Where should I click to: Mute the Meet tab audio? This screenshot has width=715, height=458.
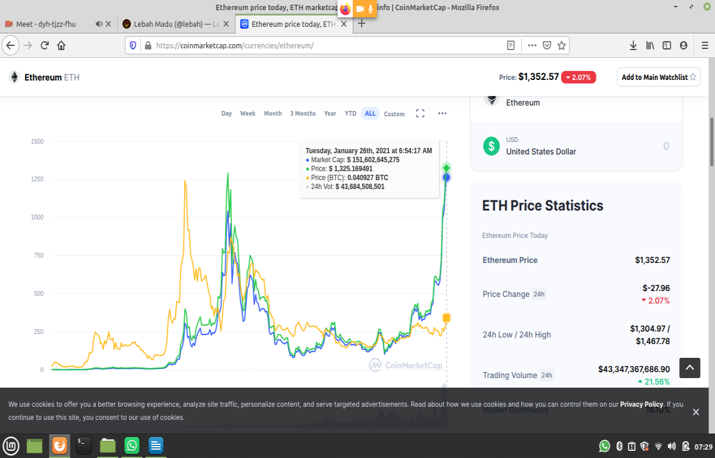pyautogui.click(x=98, y=24)
